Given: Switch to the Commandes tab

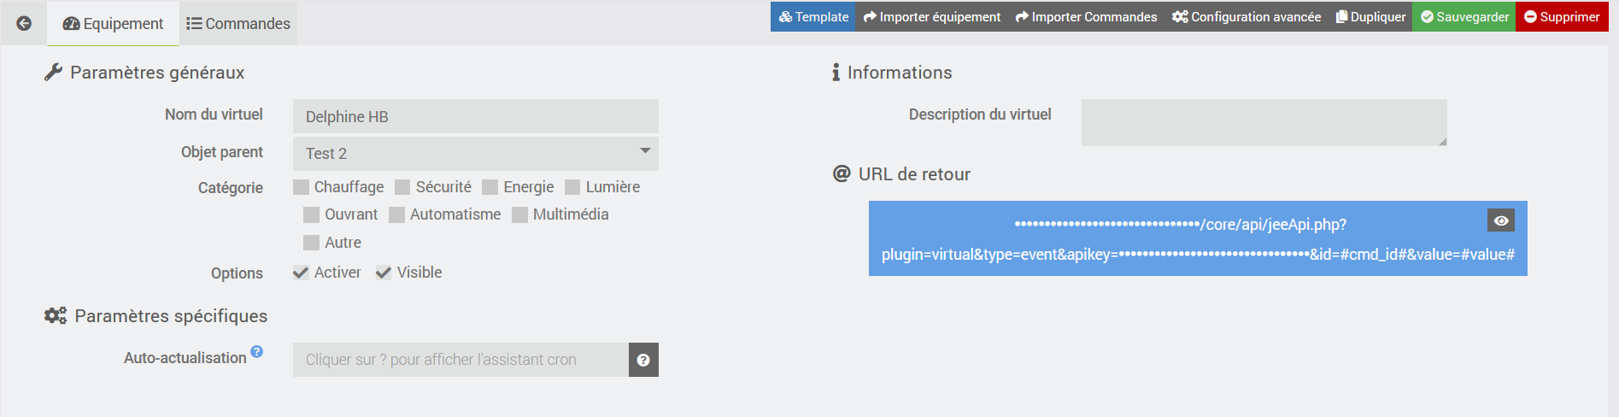Looking at the screenshot, I should pos(238,24).
